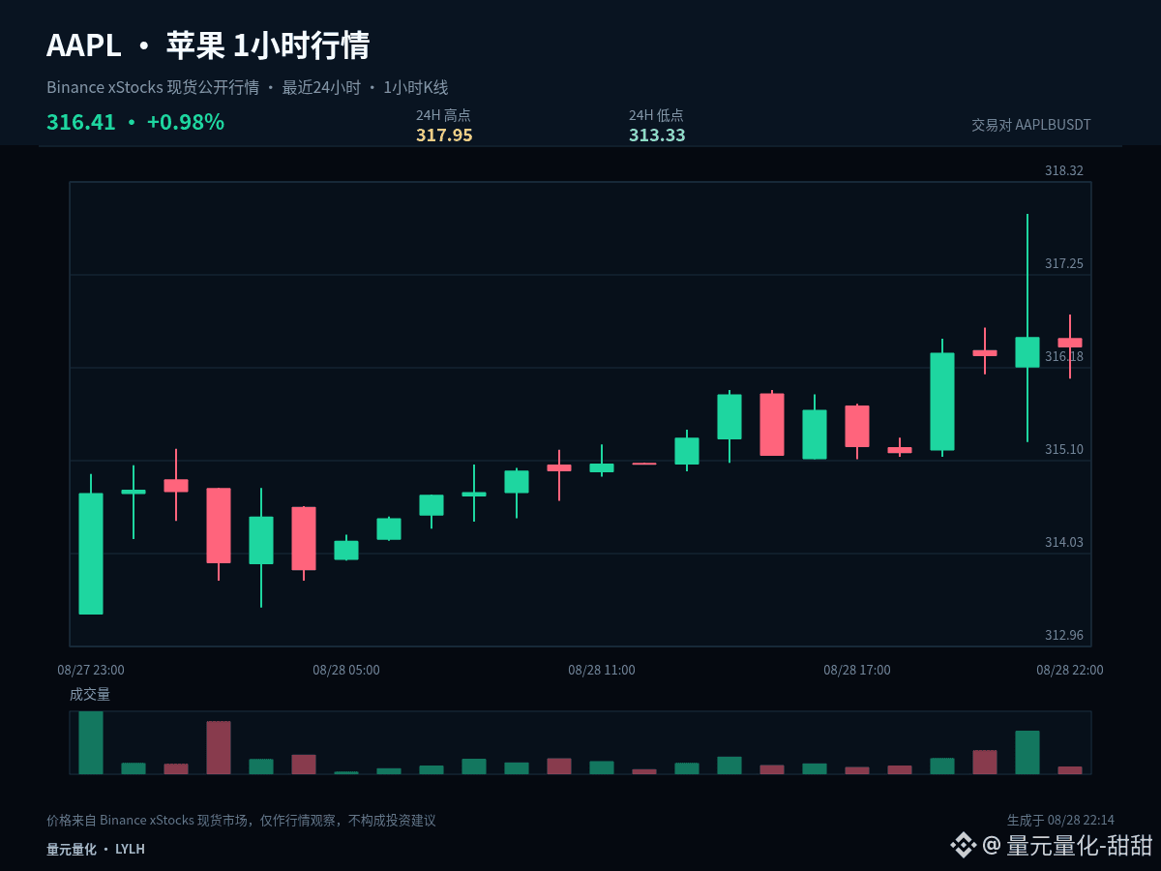The height and width of the screenshot is (871, 1161).
Task: Click the "成交量" volume section heading
Action: tap(90, 694)
